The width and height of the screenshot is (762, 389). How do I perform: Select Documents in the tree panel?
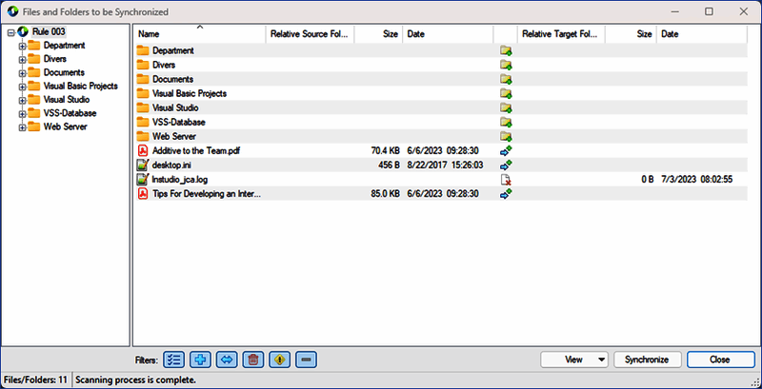coord(64,72)
